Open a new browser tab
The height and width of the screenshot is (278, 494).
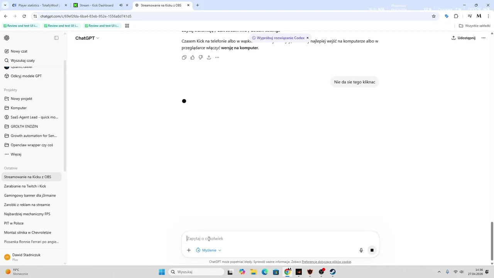tap(198, 5)
